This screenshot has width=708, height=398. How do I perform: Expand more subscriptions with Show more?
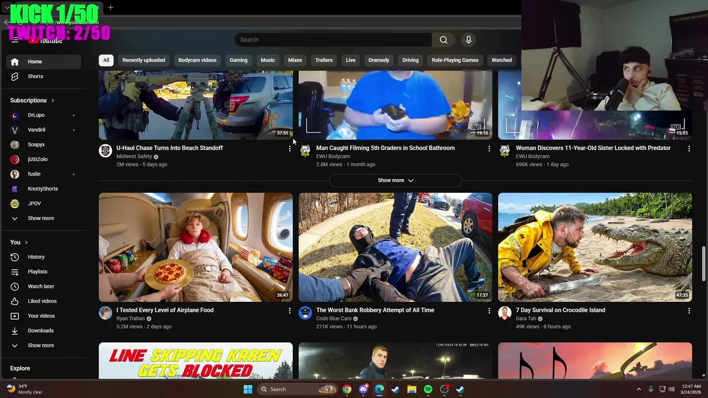pos(43,218)
